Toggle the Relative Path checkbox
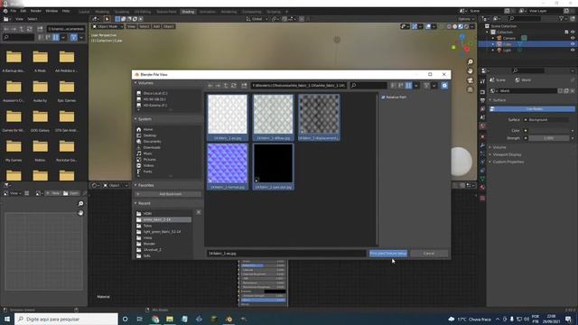The image size is (578, 325). [383, 97]
